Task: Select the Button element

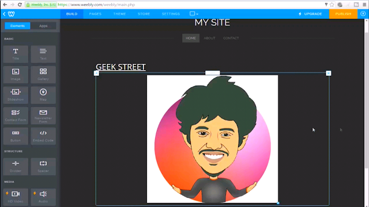Action: (x=16, y=136)
